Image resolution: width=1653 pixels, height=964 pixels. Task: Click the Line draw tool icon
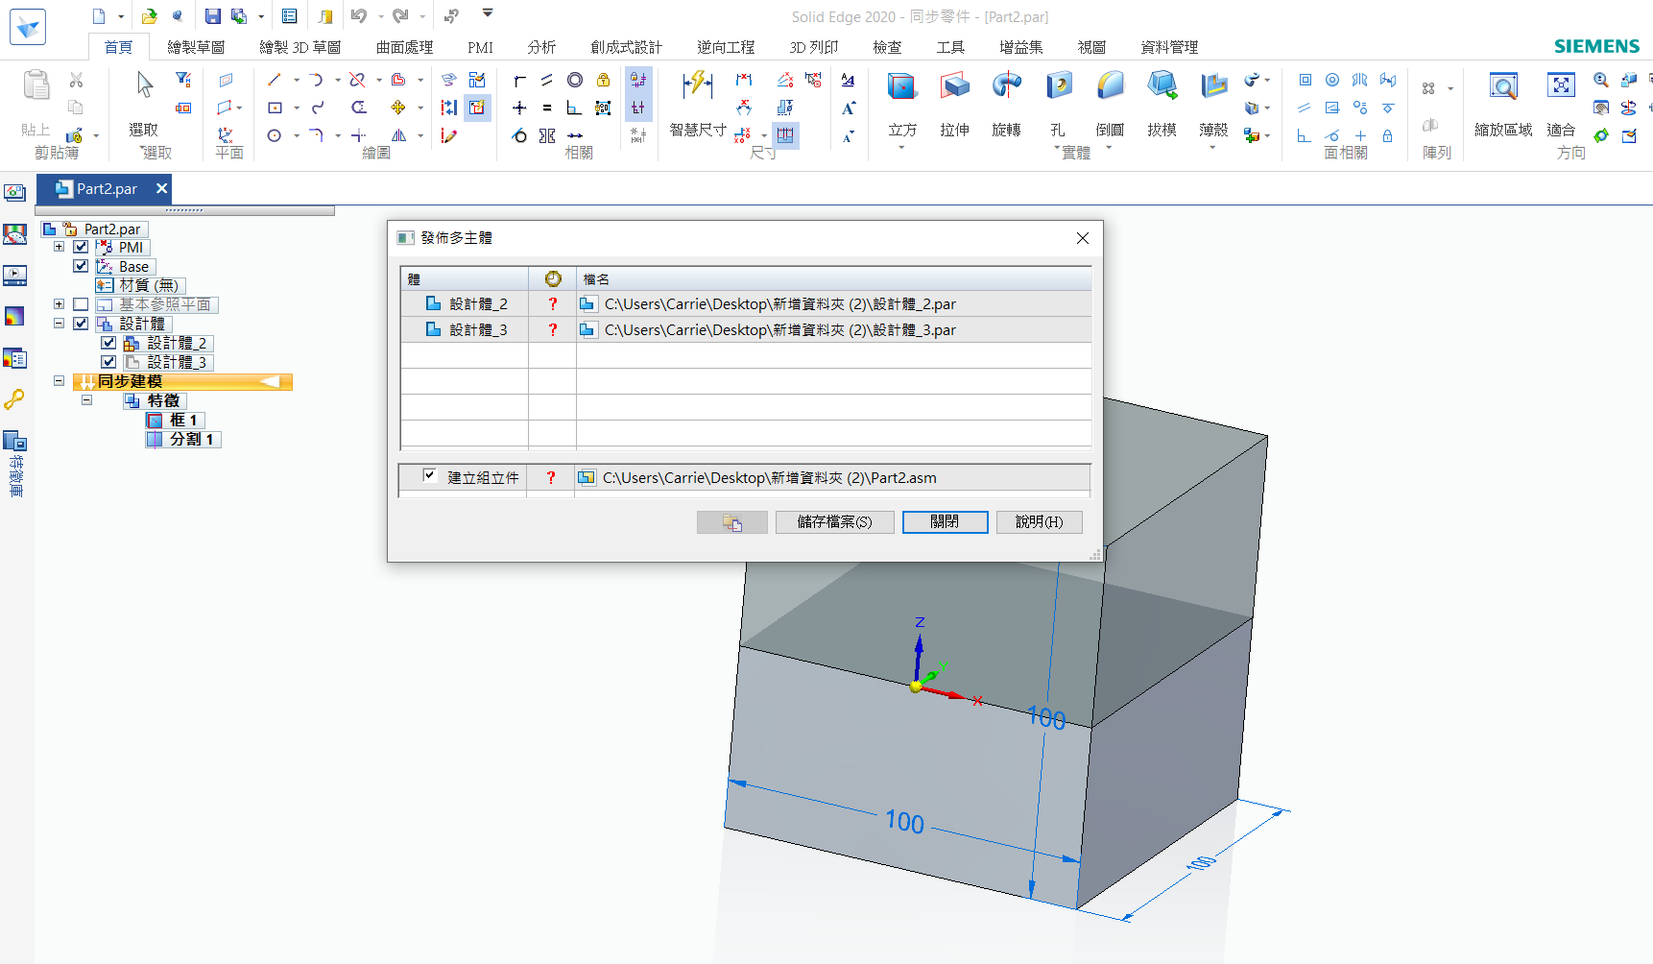[275, 80]
